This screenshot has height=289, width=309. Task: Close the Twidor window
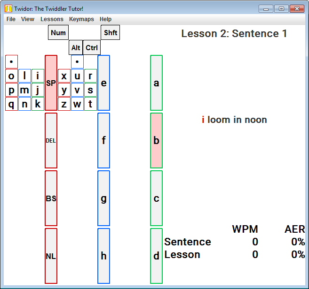click(297, 9)
